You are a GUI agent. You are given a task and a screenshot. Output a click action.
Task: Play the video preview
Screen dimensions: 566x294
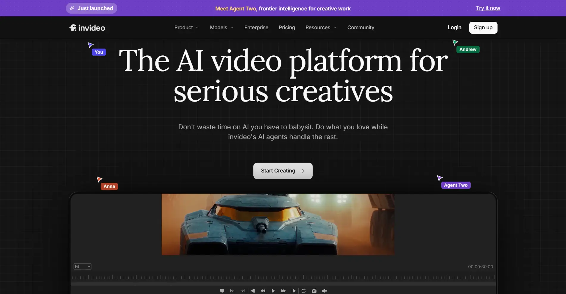[x=273, y=291]
